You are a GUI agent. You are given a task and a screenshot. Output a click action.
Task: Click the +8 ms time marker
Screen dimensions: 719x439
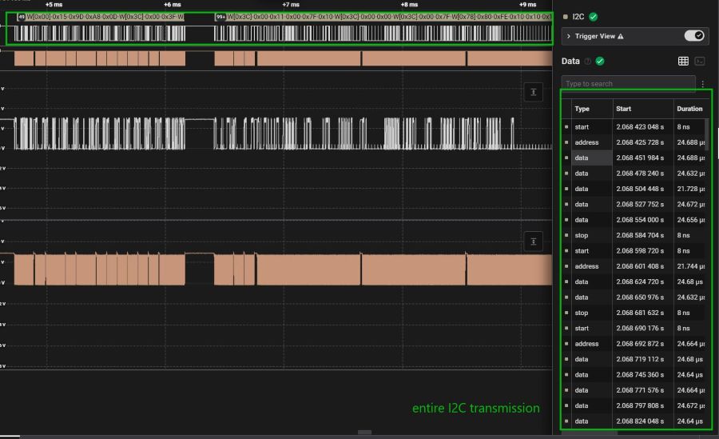[x=409, y=5]
